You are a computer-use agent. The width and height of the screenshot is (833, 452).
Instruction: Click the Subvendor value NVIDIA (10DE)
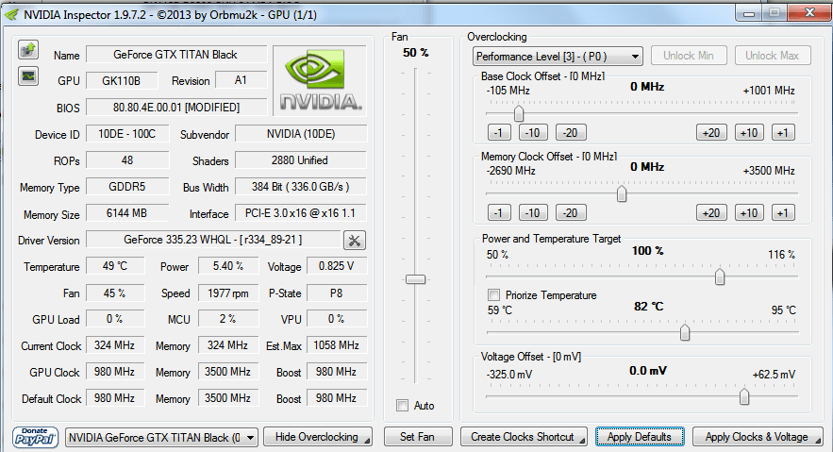coord(300,134)
